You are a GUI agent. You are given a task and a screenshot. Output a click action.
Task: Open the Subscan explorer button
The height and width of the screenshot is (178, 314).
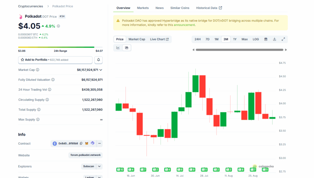[89, 166]
